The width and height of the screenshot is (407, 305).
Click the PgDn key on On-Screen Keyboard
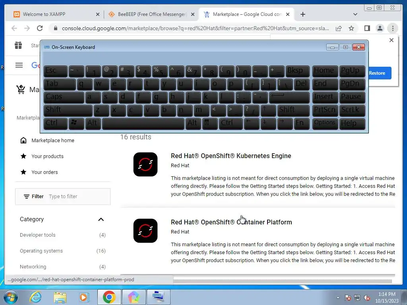352,84
